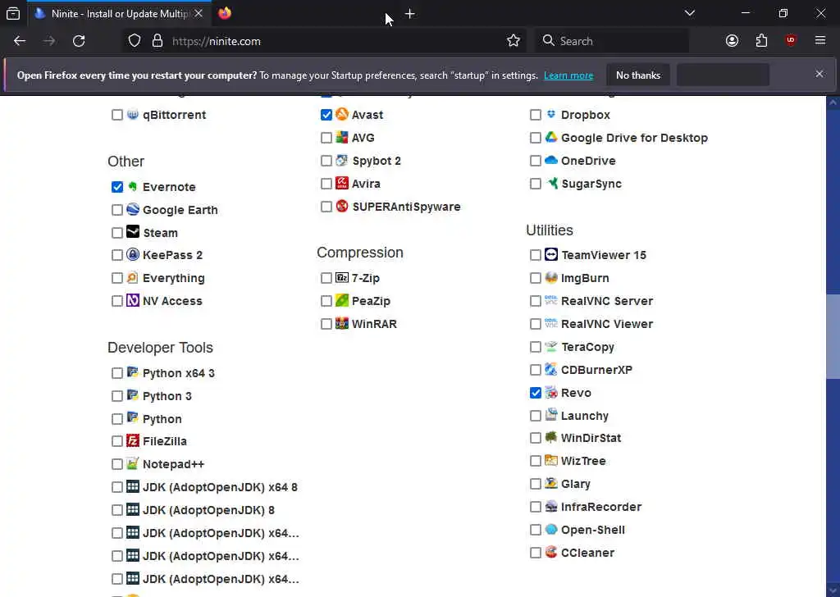
Task: Open the Firefox account icon
Action: (732, 41)
